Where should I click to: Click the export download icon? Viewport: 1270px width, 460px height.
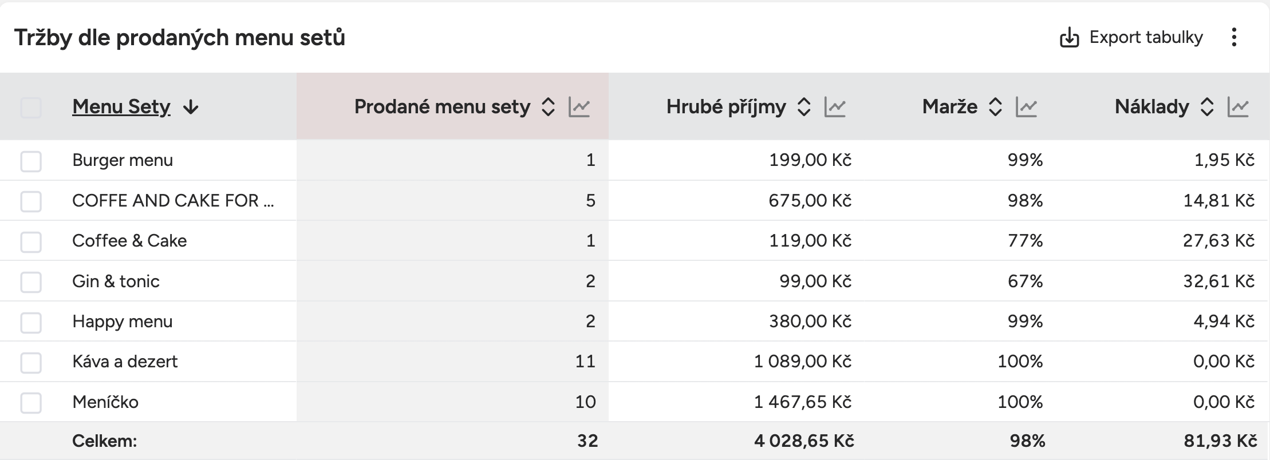(x=1069, y=38)
